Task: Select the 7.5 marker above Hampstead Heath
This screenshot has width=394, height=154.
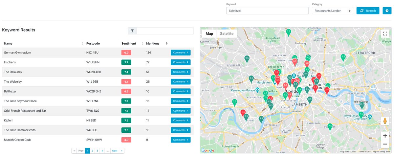Action: click(288, 32)
